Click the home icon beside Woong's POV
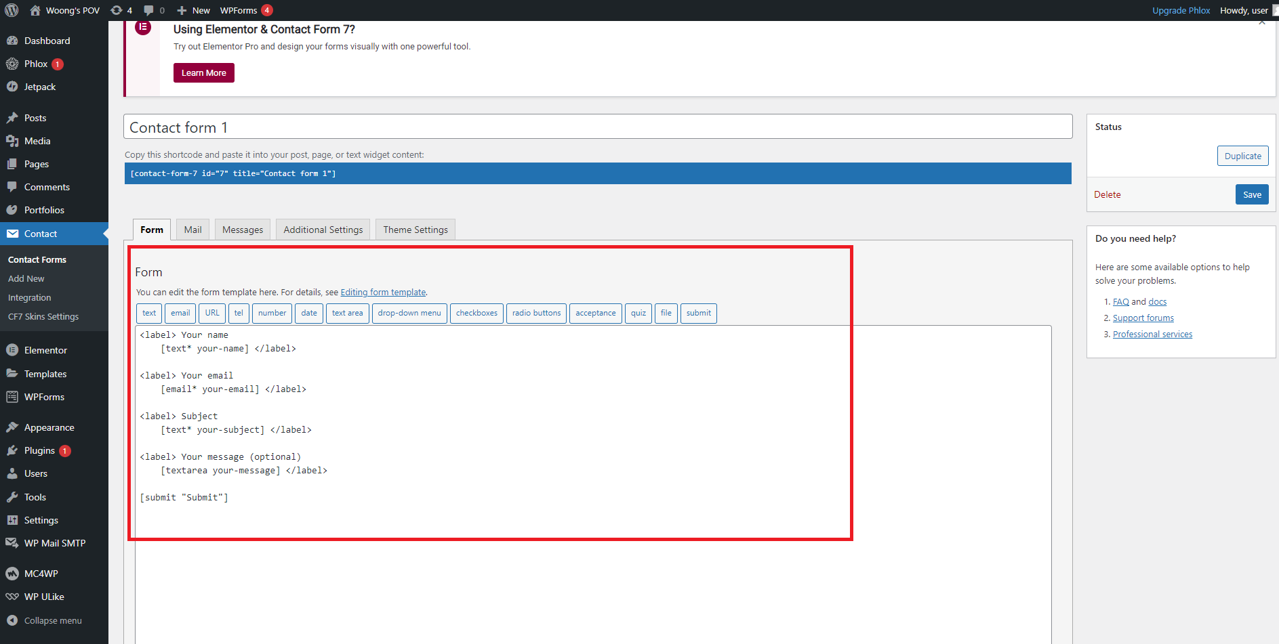Screen dimensions: 1279x644 coord(35,10)
